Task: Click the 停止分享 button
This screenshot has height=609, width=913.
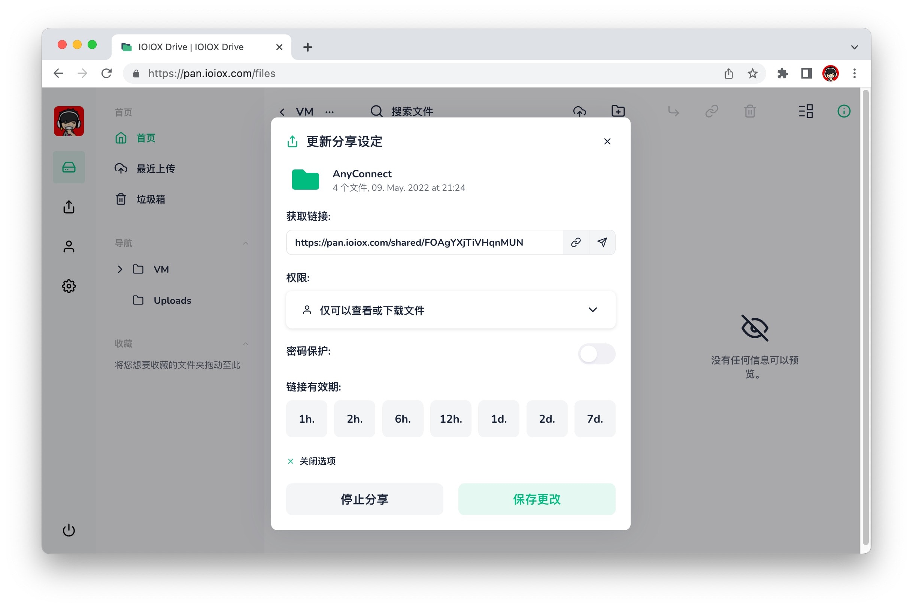Action: (364, 499)
